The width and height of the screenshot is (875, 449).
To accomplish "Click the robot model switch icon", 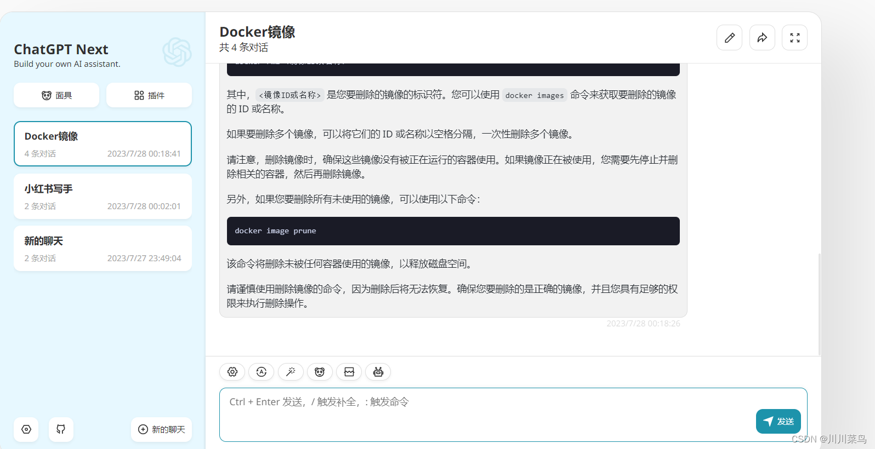I will 378,372.
